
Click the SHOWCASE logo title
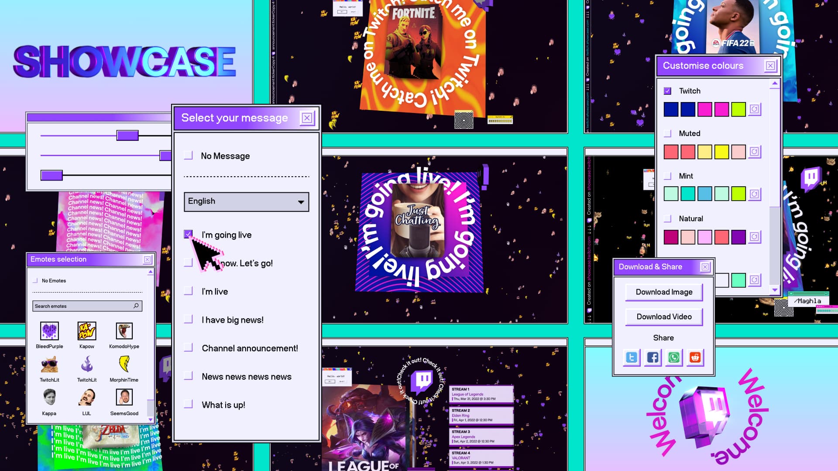pyautogui.click(x=125, y=61)
